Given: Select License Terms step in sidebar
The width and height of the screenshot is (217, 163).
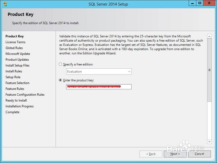Looking at the screenshot, I should coord(16,42).
